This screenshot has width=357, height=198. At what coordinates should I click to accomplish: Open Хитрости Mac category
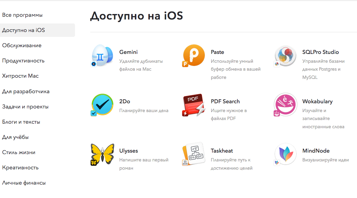20,76
